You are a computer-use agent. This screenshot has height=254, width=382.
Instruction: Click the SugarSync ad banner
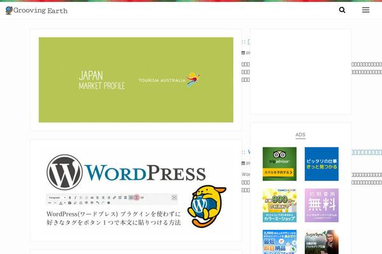pos(322,242)
